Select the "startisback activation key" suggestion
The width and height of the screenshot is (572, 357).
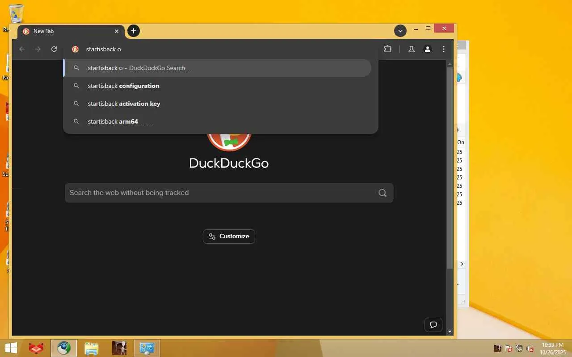click(x=218, y=104)
